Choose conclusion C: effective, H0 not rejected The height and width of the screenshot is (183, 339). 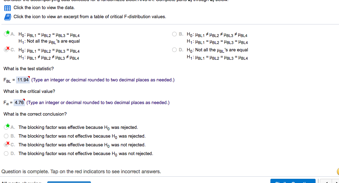click(x=7, y=145)
